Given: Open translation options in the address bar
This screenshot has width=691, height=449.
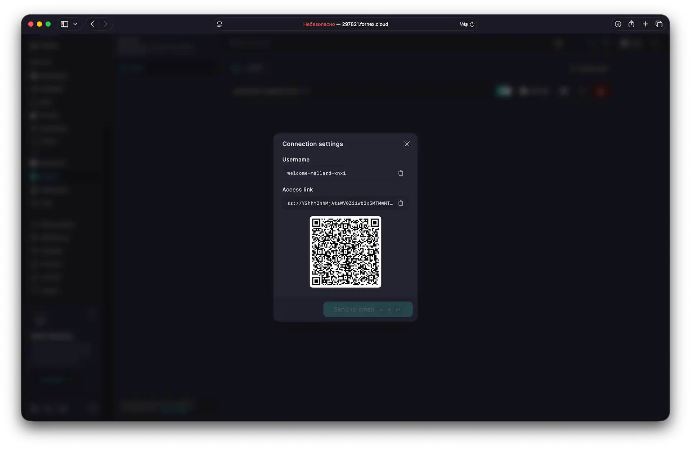Looking at the screenshot, I should pos(464,24).
